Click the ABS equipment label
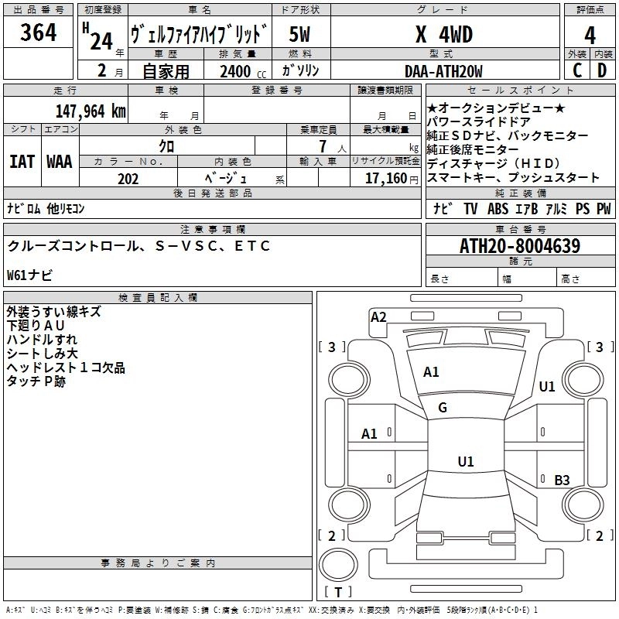Viewport: 619px width, 619px height. (498, 209)
